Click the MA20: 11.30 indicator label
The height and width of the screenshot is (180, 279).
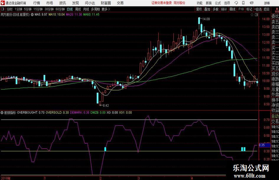point(74,14)
